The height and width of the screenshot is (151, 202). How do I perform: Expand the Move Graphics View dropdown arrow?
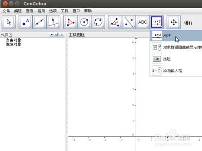point(178,27)
